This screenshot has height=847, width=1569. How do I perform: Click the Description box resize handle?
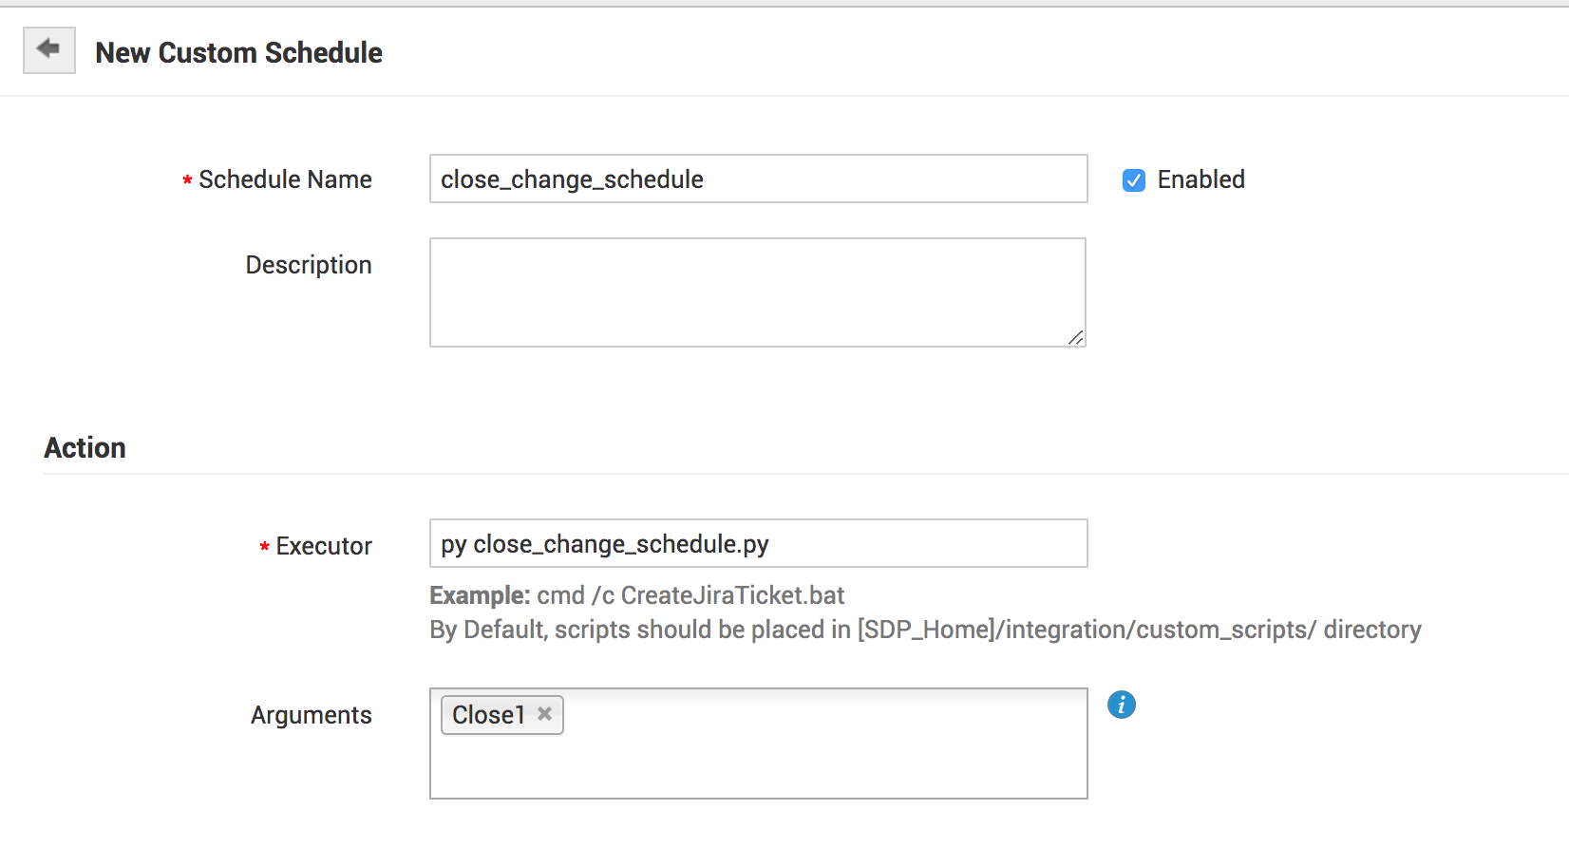(x=1075, y=337)
